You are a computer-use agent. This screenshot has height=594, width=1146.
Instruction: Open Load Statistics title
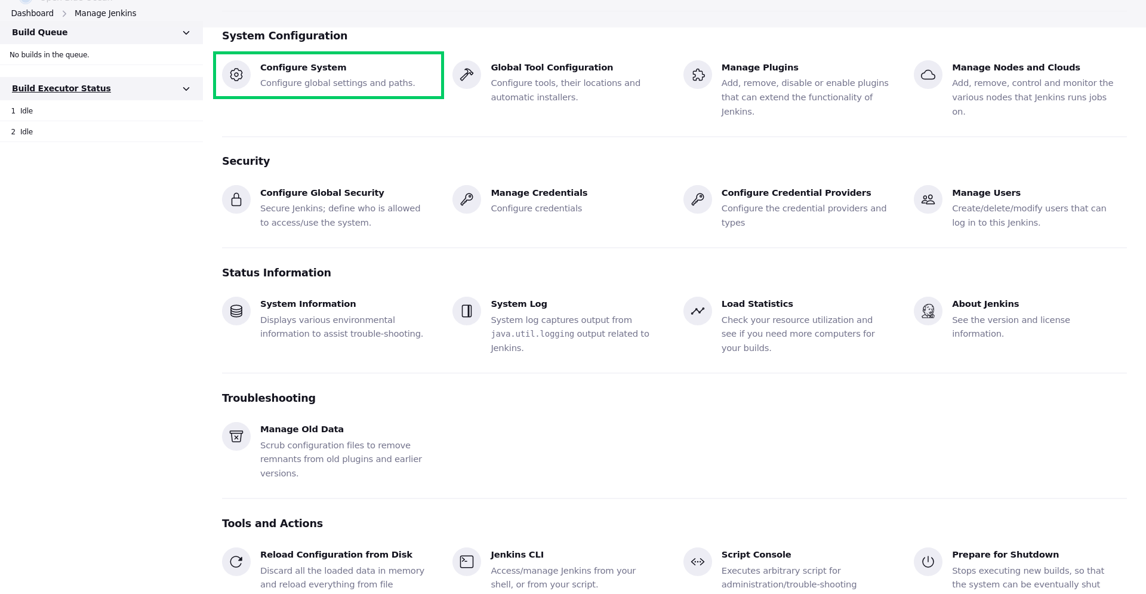(x=757, y=304)
